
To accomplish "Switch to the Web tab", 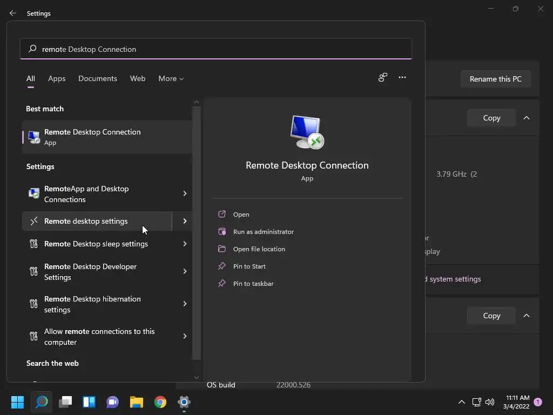I will [138, 79].
